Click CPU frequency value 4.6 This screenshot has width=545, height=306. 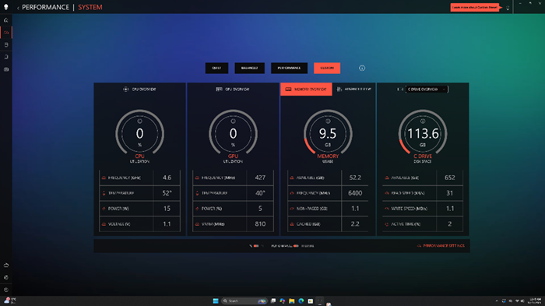pyautogui.click(x=167, y=178)
